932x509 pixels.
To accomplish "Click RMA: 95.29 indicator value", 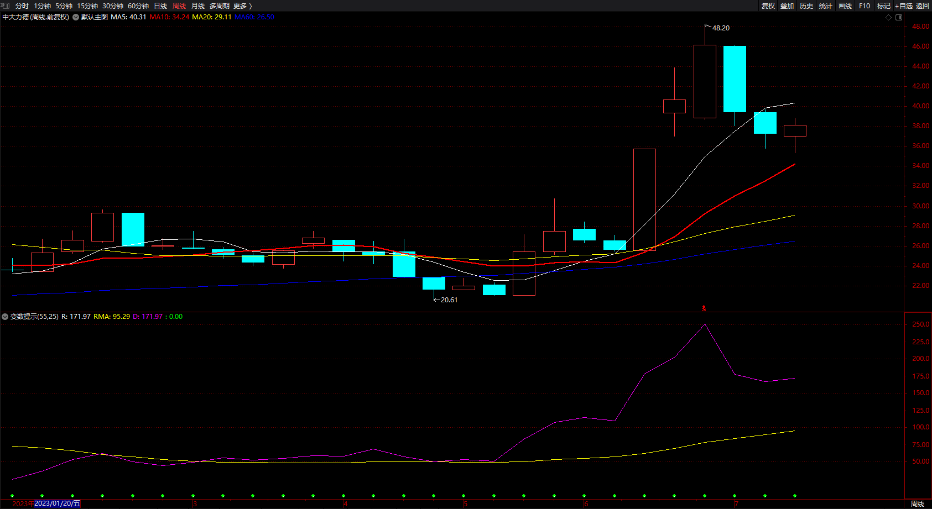I will pyautogui.click(x=112, y=317).
